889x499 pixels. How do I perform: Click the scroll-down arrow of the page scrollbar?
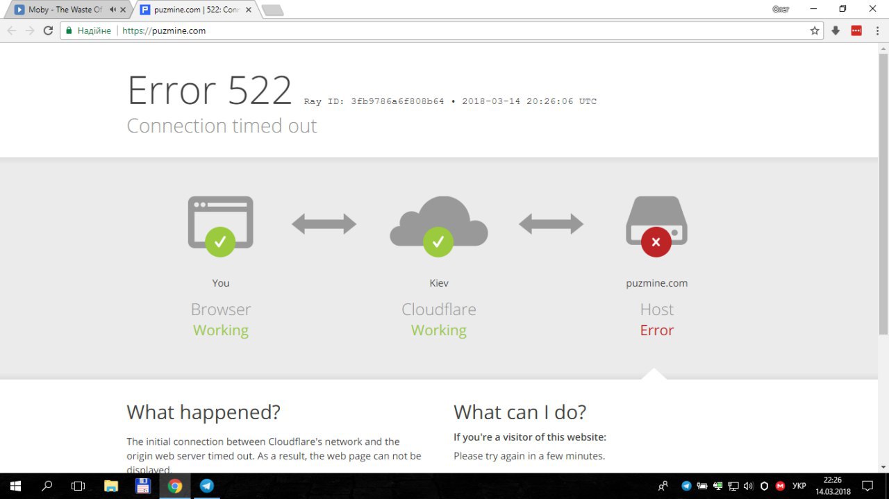pyautogui.click(x=883, y=467)
